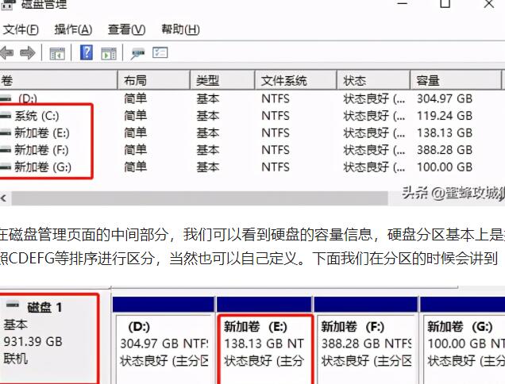Select the (D:) partition block in disk map
Viewport: 505px width, 384px height.
164,341
